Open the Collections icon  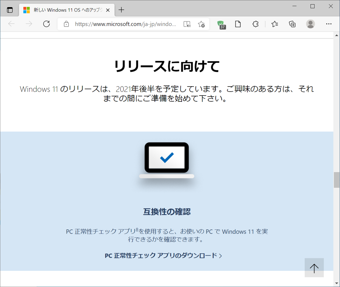coord(292,24)
